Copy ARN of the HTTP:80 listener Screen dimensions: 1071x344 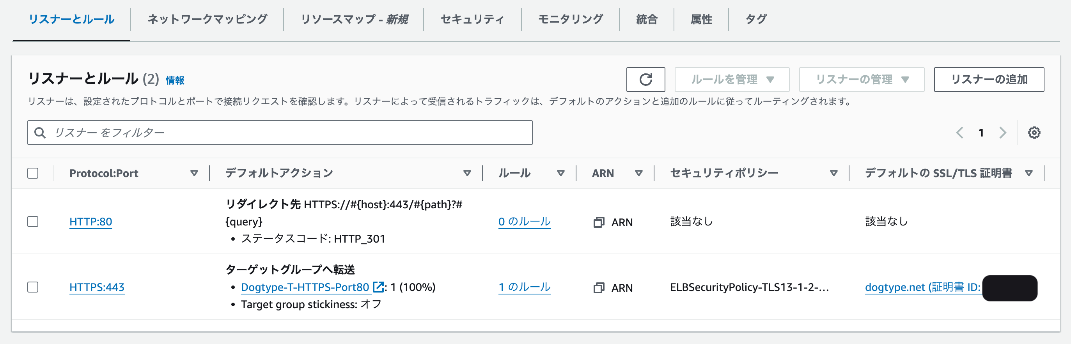point(599,223)
